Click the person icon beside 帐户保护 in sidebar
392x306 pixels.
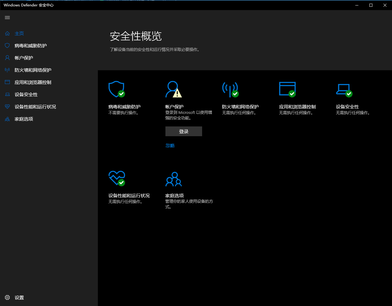[7, 58]
